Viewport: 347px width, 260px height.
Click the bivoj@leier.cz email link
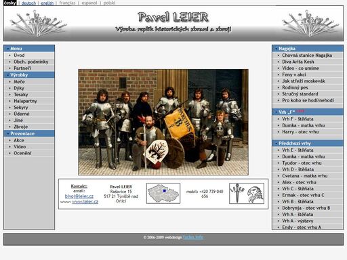pyautogui.click(x=79, y=196)
